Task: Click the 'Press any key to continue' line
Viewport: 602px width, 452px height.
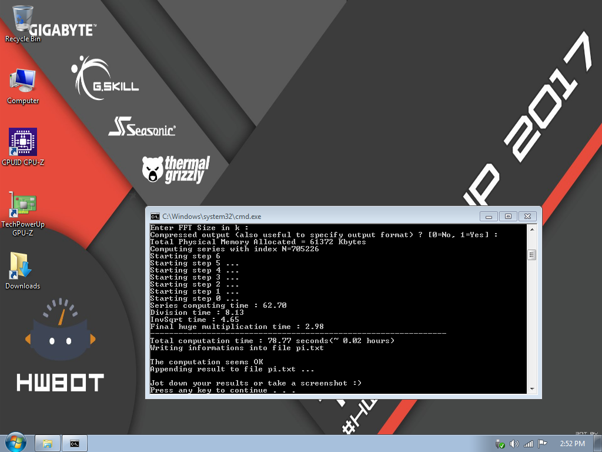Action: pos(223,390)
